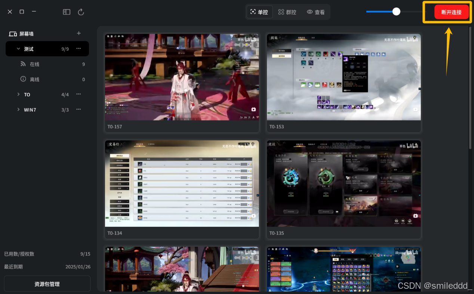Click the 2025/01/26 expiry date
The image size is (474, 294).
pyautogui.click(x=78, y=267)
